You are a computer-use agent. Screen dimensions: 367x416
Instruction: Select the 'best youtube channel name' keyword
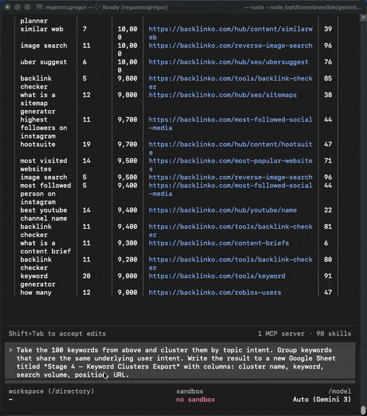(x=44, y=214)
